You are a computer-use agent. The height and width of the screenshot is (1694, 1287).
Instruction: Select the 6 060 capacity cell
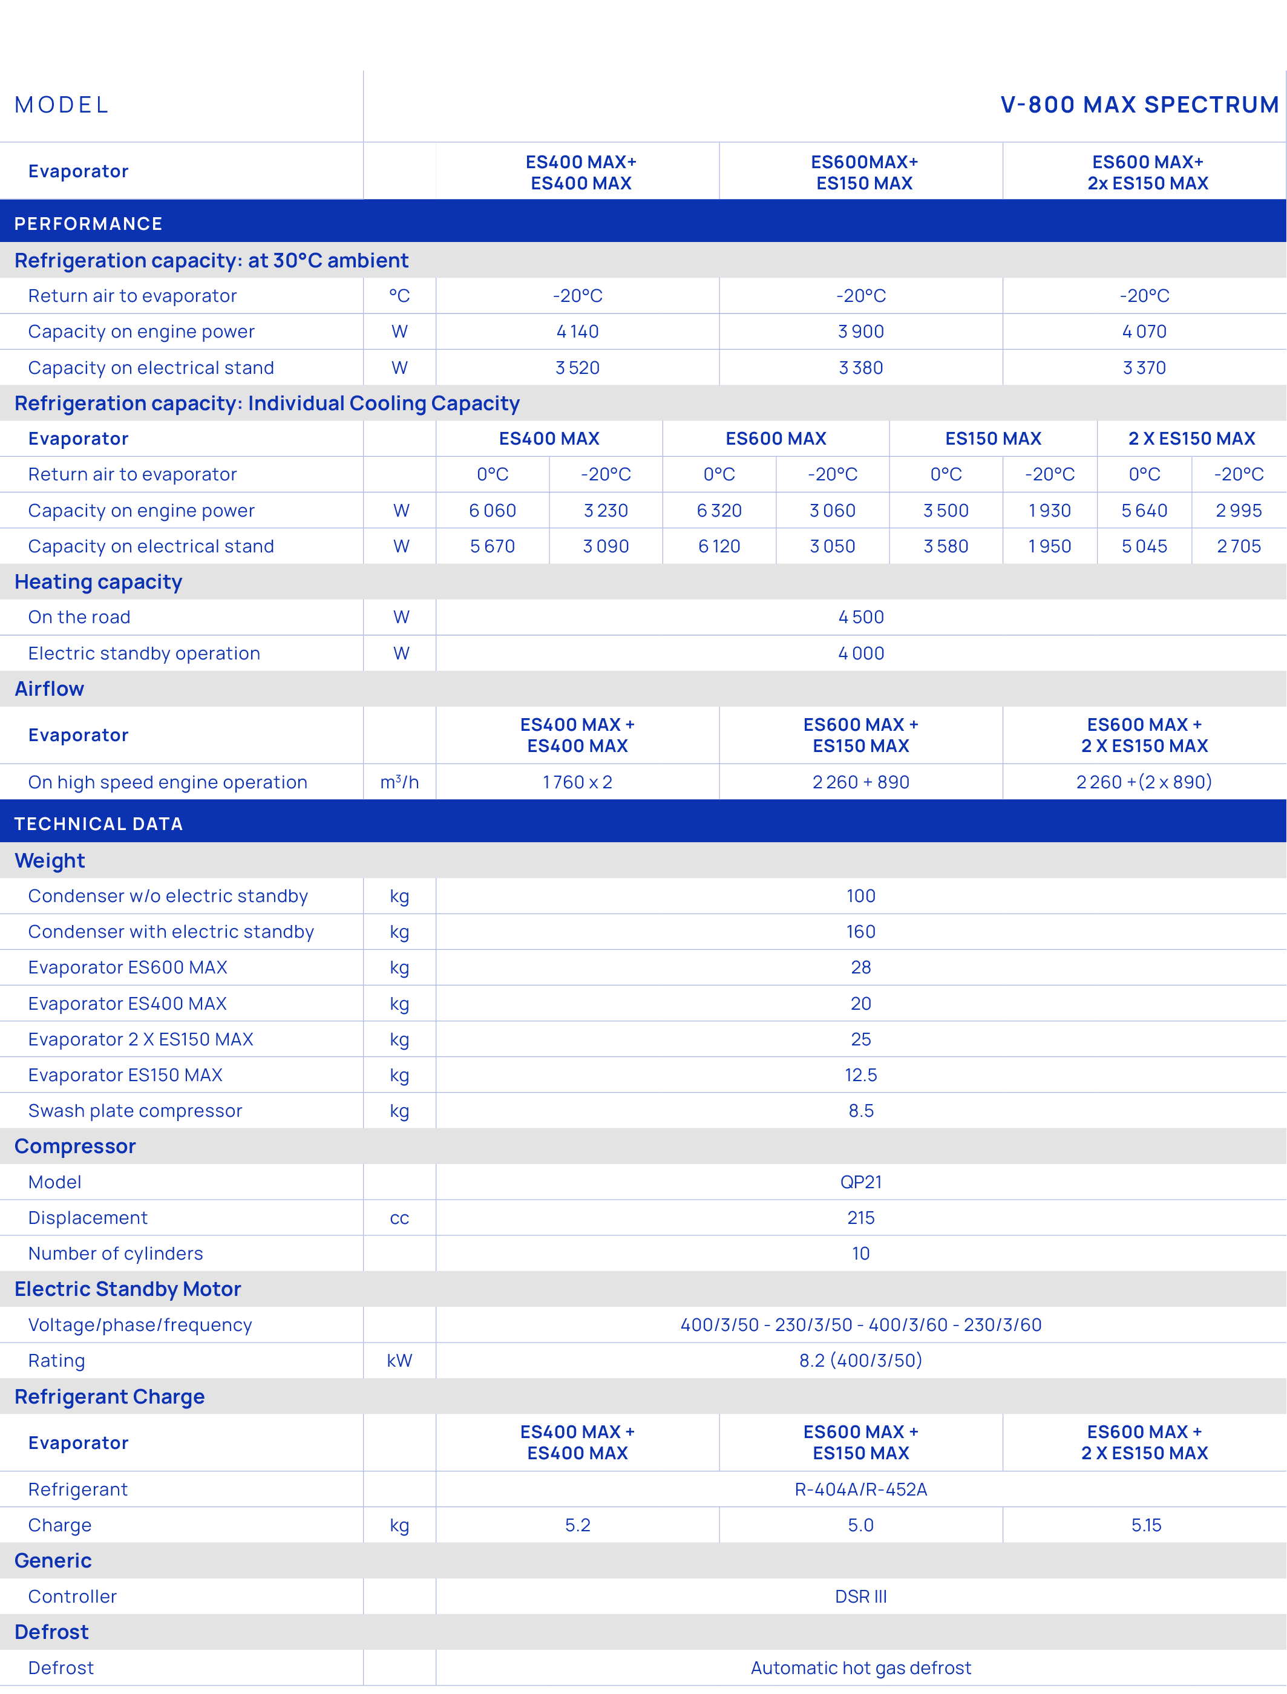pyautogui.click(x=493, y=511)
